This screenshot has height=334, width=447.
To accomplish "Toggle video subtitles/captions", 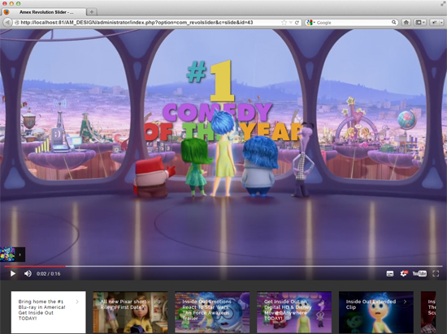I will point(389,273).
